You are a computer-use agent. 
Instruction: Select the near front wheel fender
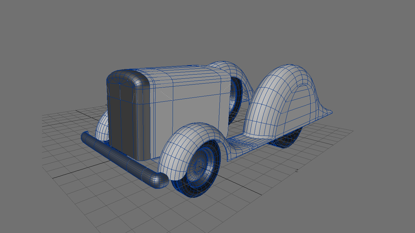[x=181, y=142]
